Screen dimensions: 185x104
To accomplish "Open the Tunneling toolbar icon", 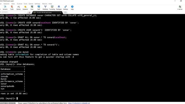I will pos(52,8).
